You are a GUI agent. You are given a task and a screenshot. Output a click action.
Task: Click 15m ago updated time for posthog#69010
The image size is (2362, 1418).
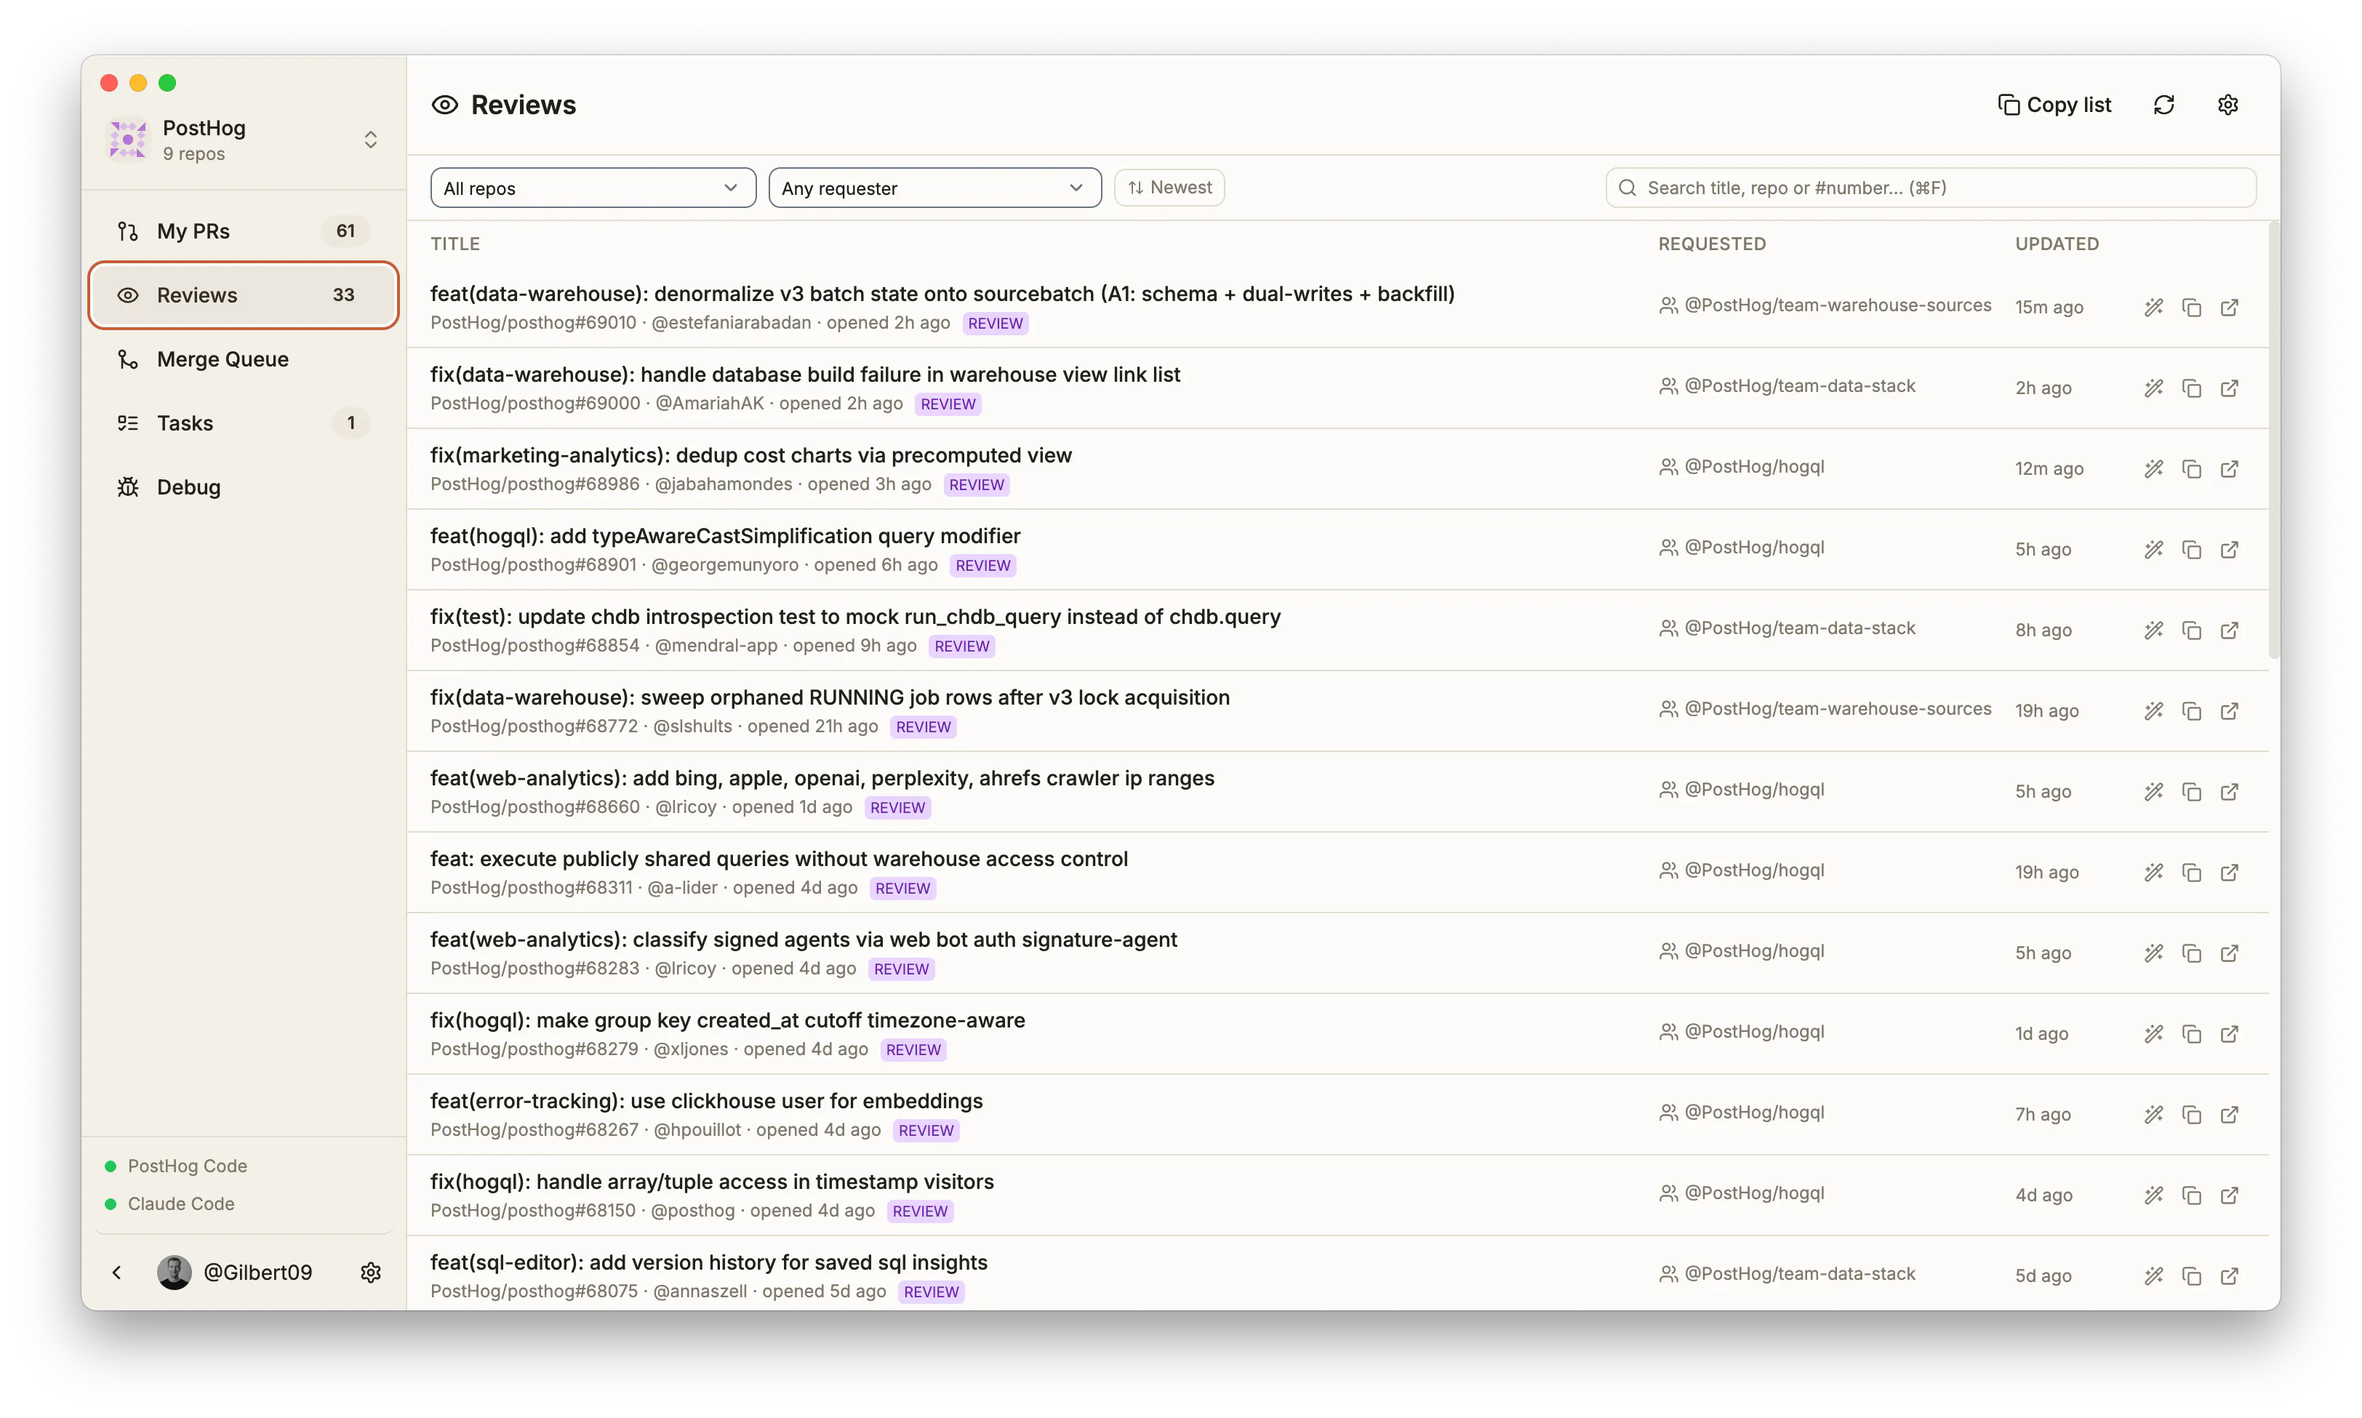pyautogui.click(x=2049, y=308)
